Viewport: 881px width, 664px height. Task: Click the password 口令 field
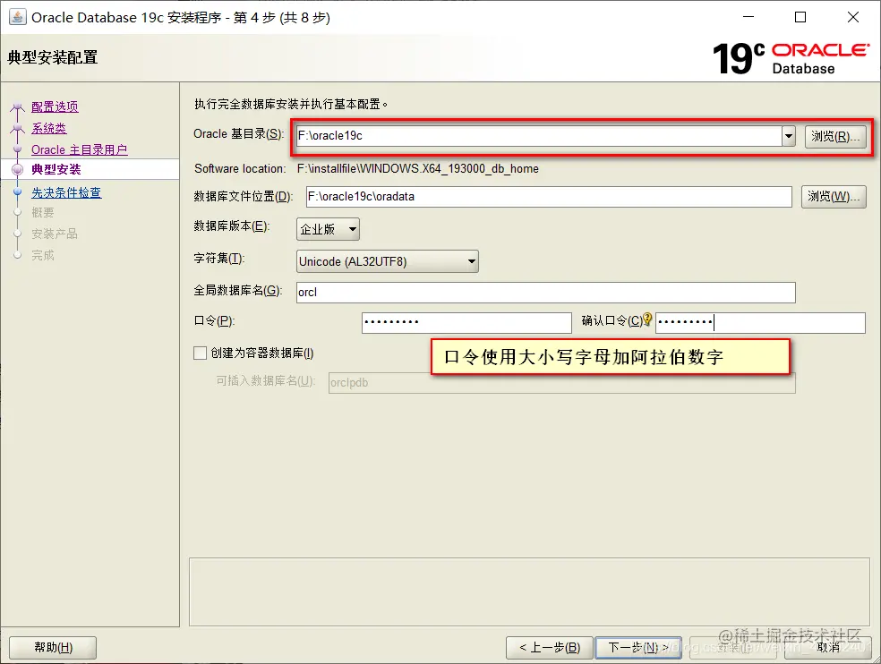click(x=466, y=322)
